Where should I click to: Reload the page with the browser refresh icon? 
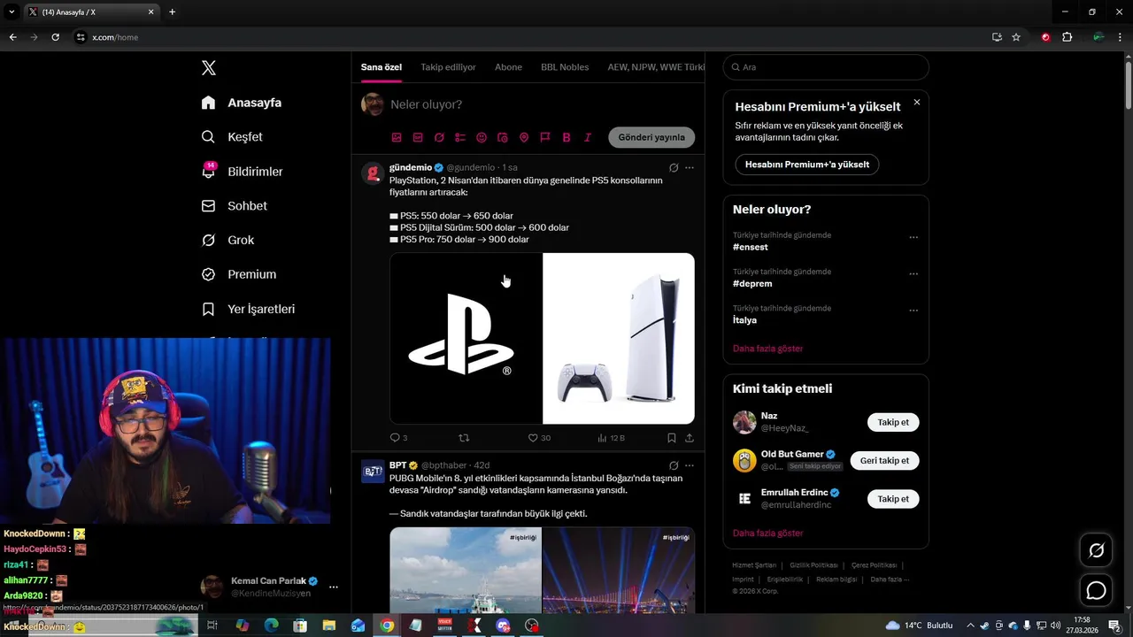55,37
